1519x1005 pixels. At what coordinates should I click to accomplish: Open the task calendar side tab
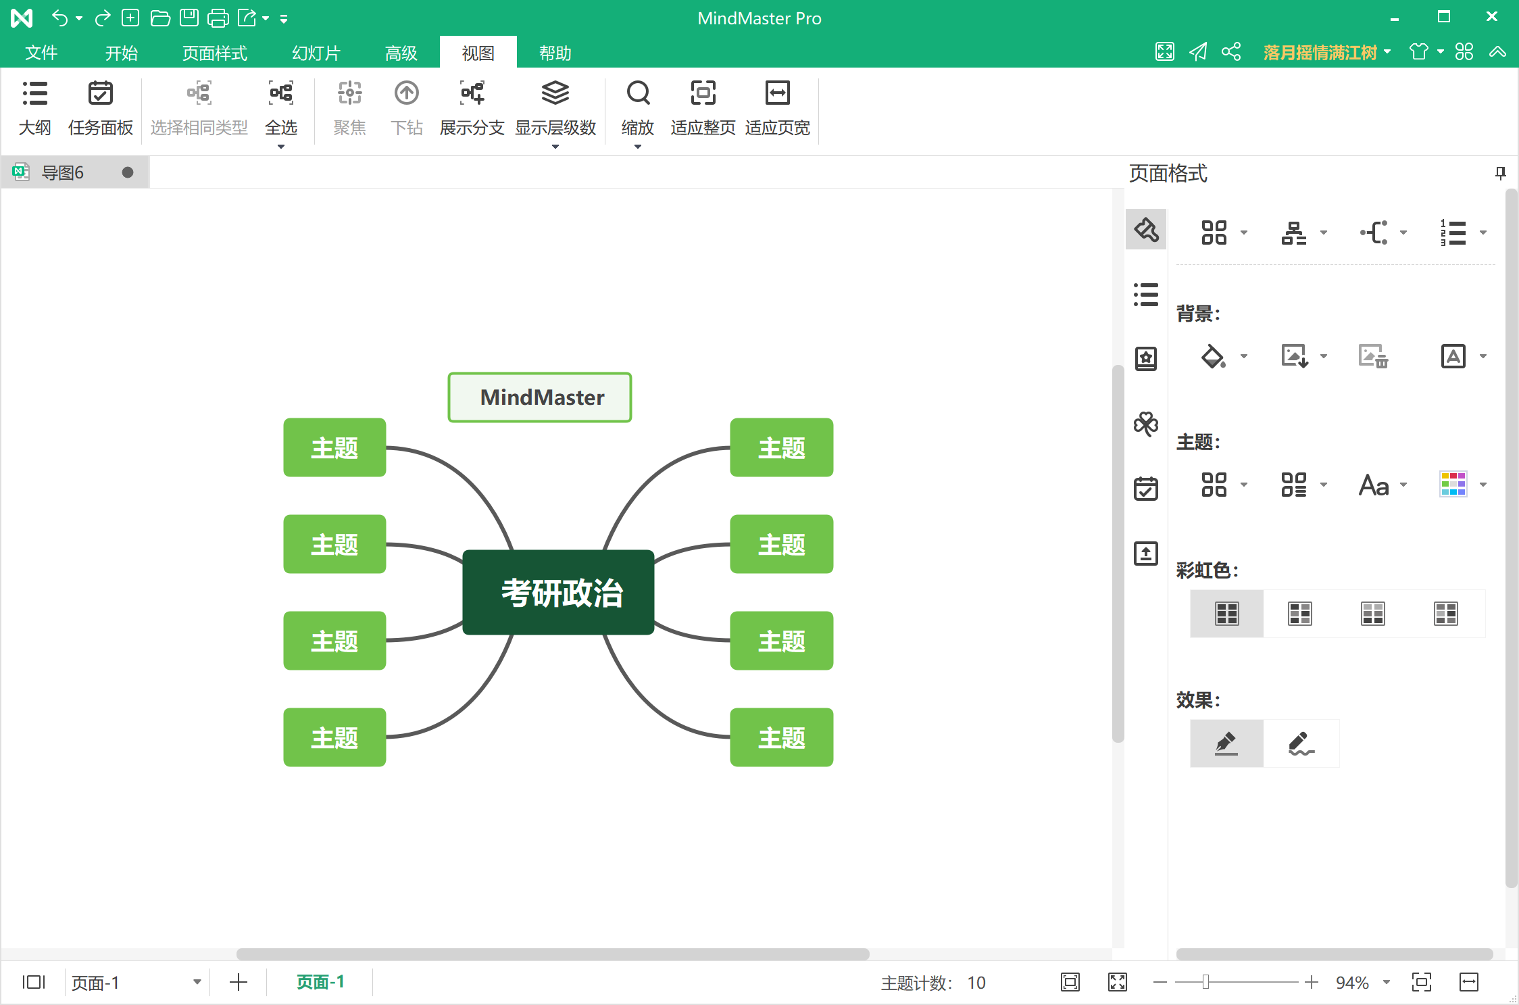click(x=1146, y=488)
